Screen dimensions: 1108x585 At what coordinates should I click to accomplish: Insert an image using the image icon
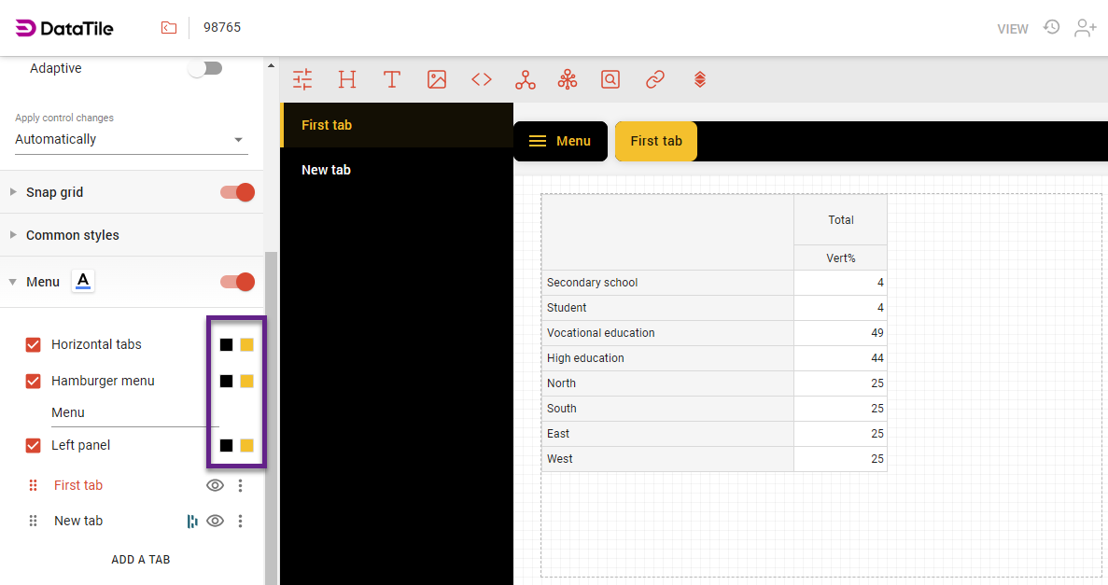[x=437, y=79]
